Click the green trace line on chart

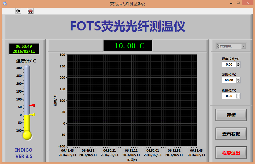coord(132,121)
